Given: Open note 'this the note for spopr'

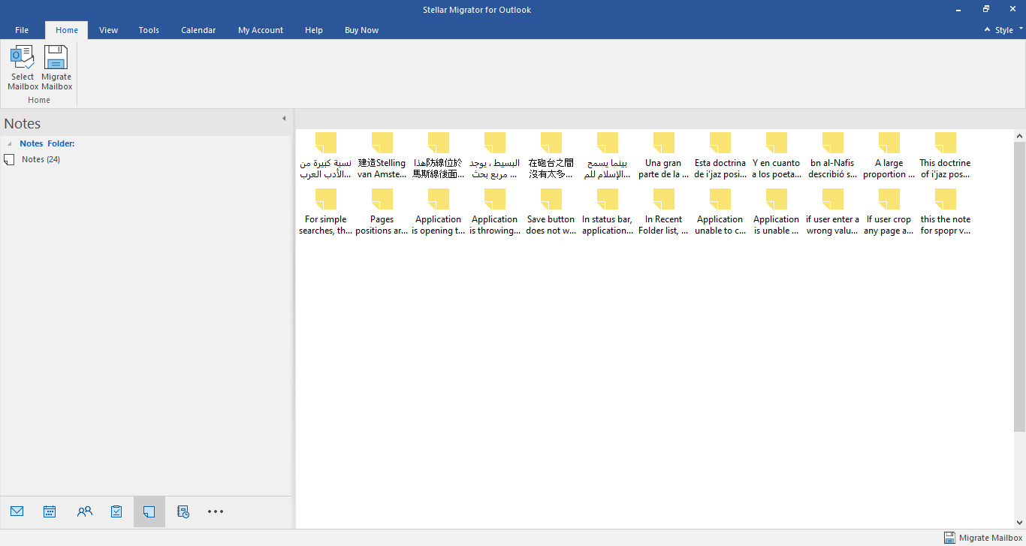Looking at the screenshot, I should coord(945,213).
